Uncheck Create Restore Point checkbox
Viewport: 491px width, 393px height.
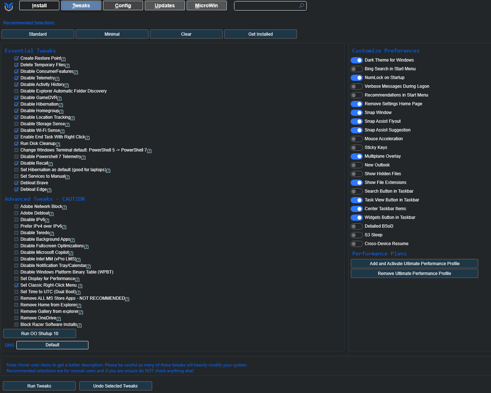tap(16, 58)
